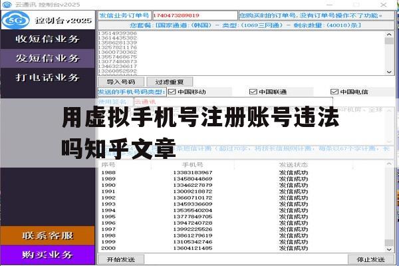399x266 pixels.
Task: Click up arrow of results table scrollbar
Action: tap(389, 164)
